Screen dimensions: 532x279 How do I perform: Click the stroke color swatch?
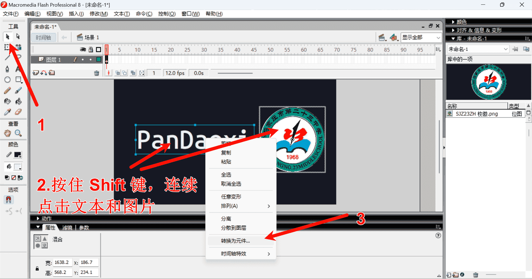coord(18,155)
